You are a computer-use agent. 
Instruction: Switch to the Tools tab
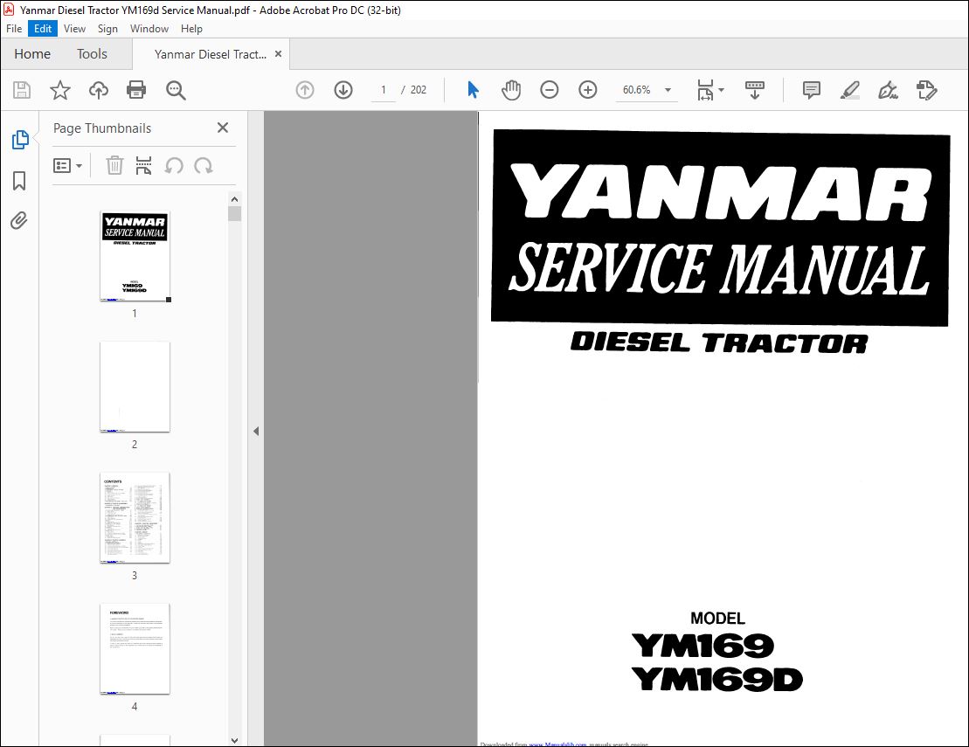click(92, 54)
